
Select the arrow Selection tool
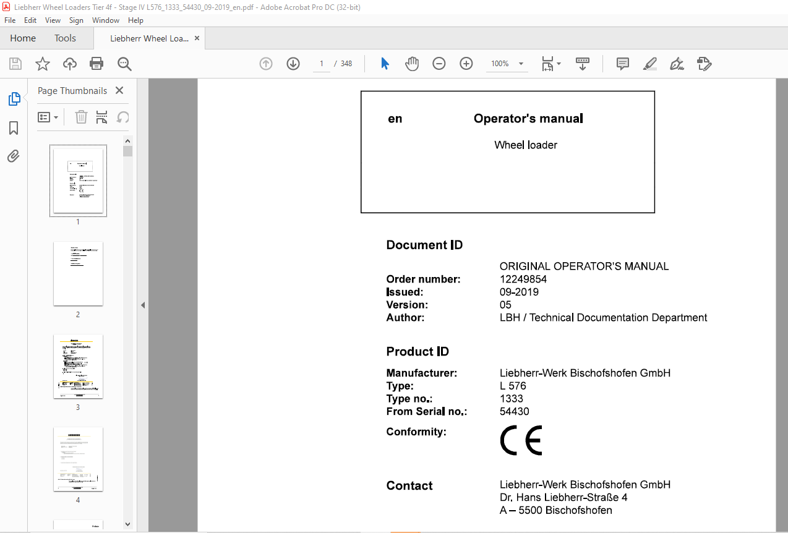point(385,64)
